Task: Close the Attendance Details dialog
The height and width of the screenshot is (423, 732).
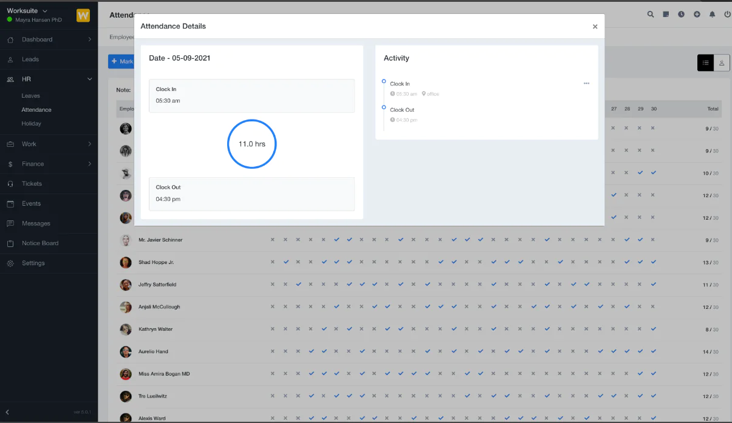Action: pyautogui.click(x=595, y=27)
